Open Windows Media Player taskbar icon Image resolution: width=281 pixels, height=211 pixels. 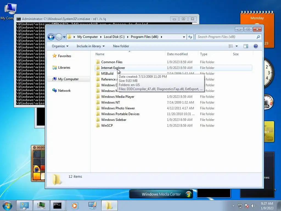click(75, 206)
